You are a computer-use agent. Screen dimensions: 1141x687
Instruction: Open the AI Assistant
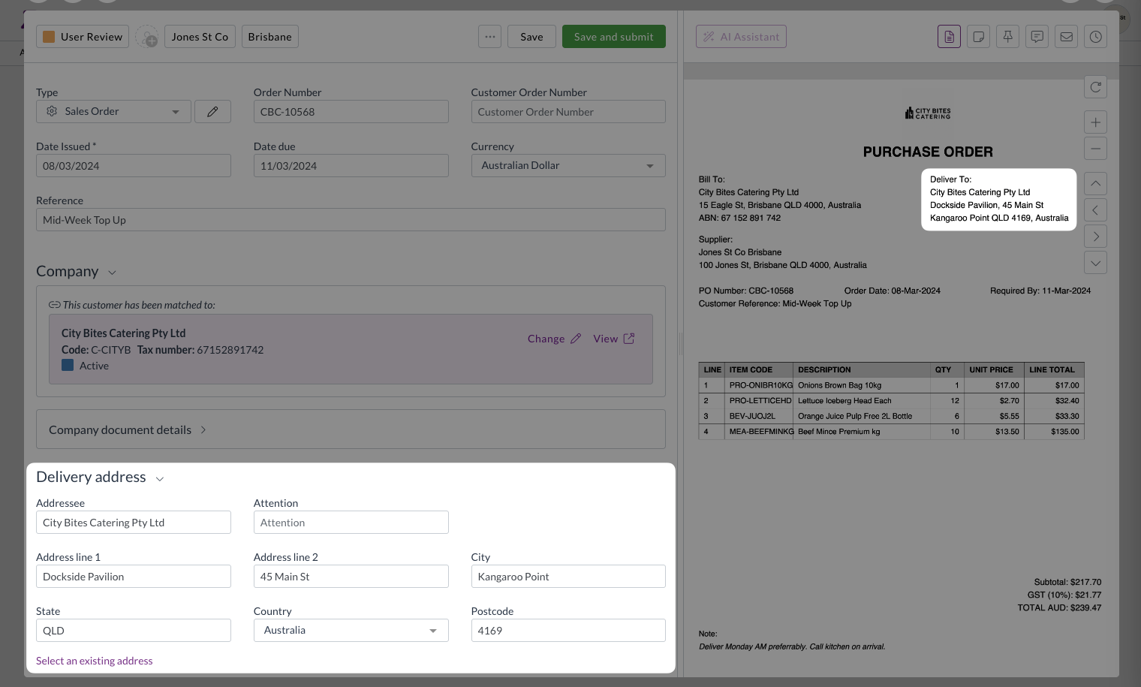pyautogui.click(x=741, y=37)
